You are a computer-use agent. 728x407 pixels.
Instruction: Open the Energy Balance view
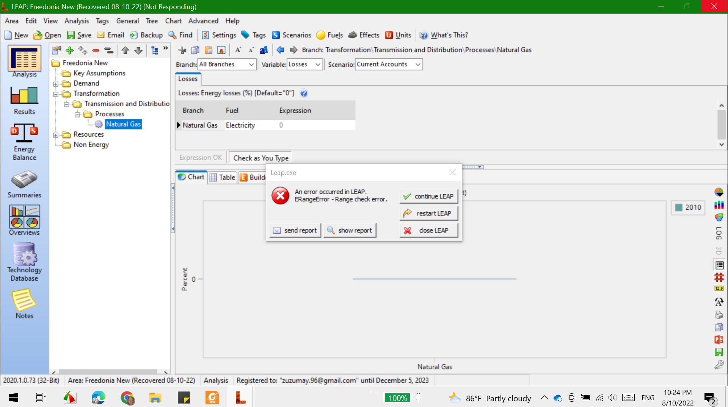24,142
